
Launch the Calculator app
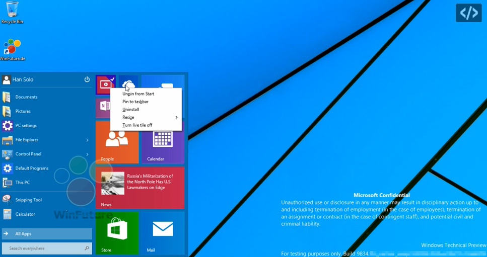pyautogui.click(x=47, y=214)
